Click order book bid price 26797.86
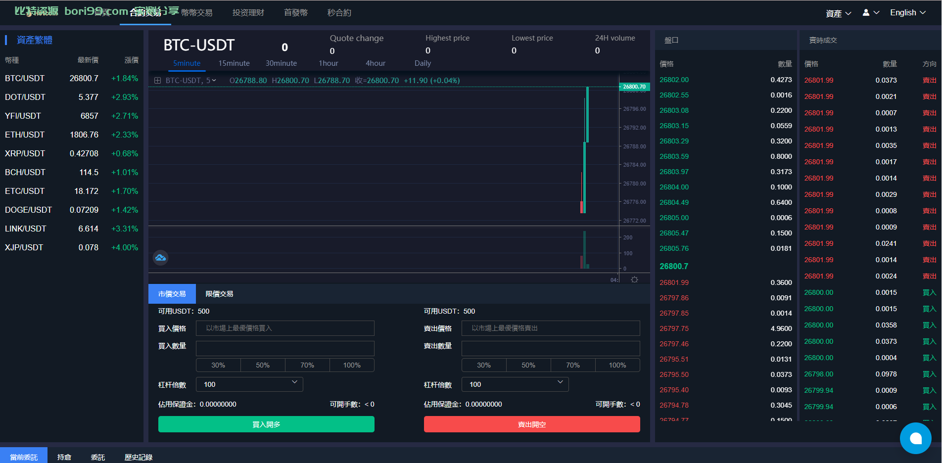The image size is (942, 463). pyautogui.click(x=674, y=298)
